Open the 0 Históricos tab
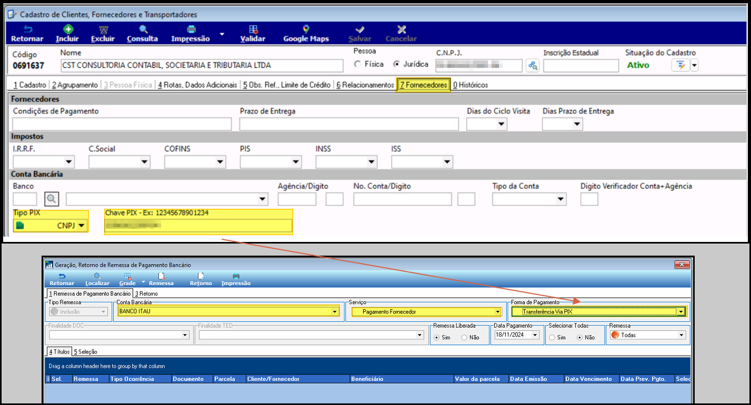The height and width of the screenshot is (405, 751). click(470, 85)
